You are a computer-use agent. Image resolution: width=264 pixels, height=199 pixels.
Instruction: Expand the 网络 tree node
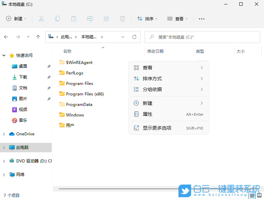tap(4, 175)
